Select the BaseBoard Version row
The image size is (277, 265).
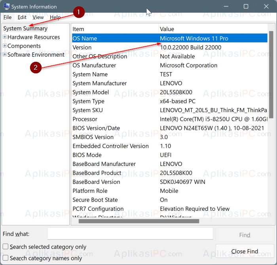(x=170, y=182)
